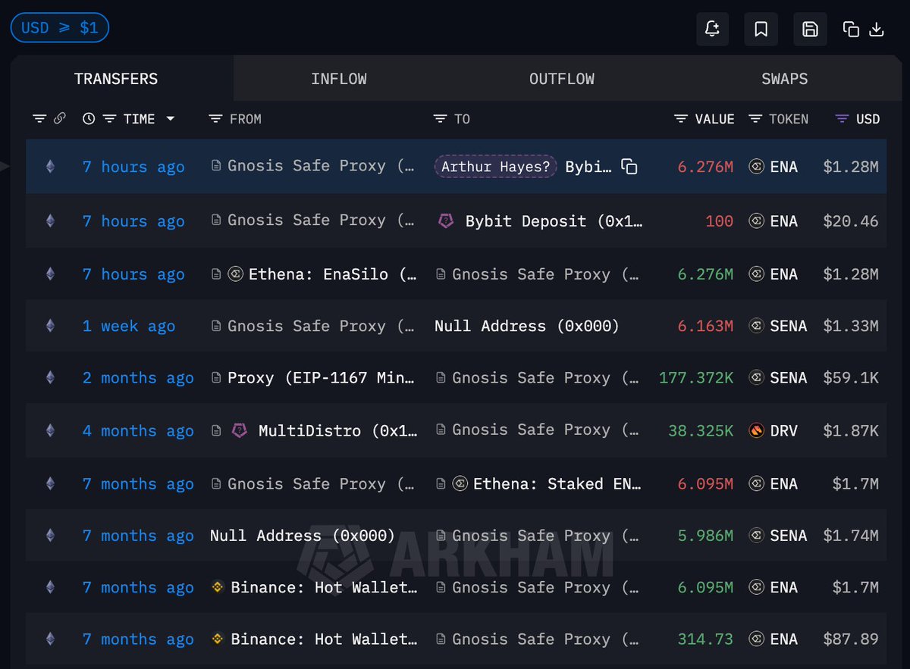The height and width of the screenshot is (669, 910).
Task: Switch to the SWAPS tab
Action: 784,79
